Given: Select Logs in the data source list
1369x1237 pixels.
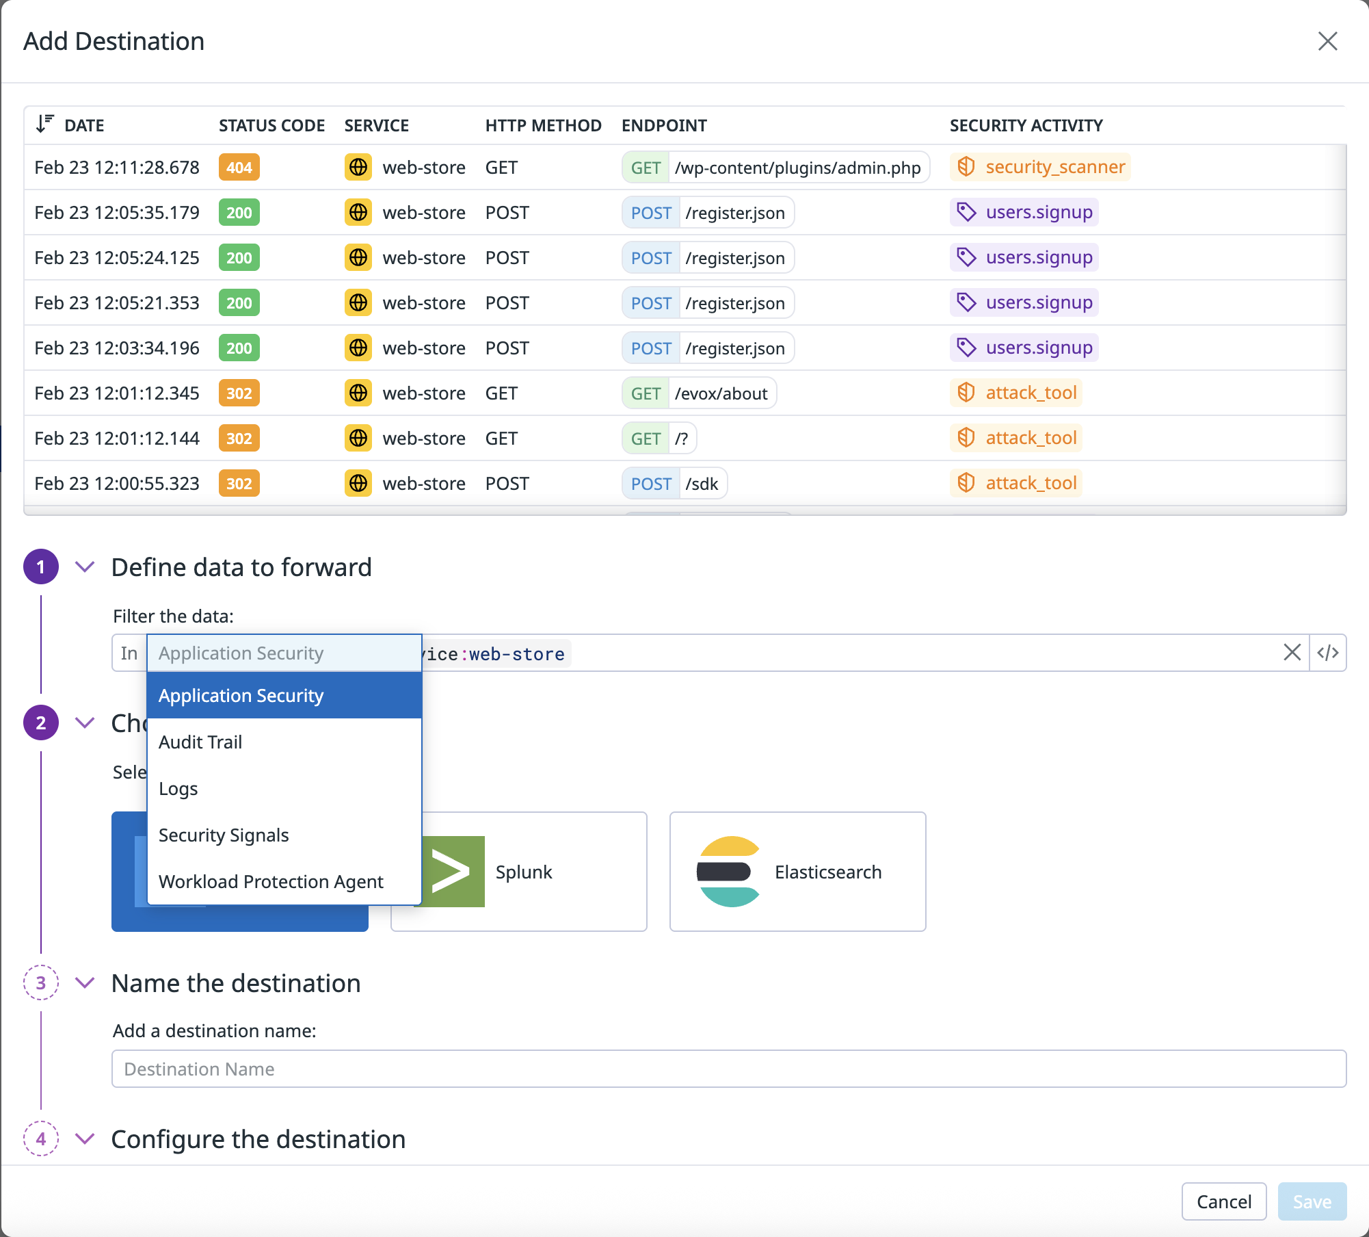Looking at the screenshot, I should (x=178, y=788).
